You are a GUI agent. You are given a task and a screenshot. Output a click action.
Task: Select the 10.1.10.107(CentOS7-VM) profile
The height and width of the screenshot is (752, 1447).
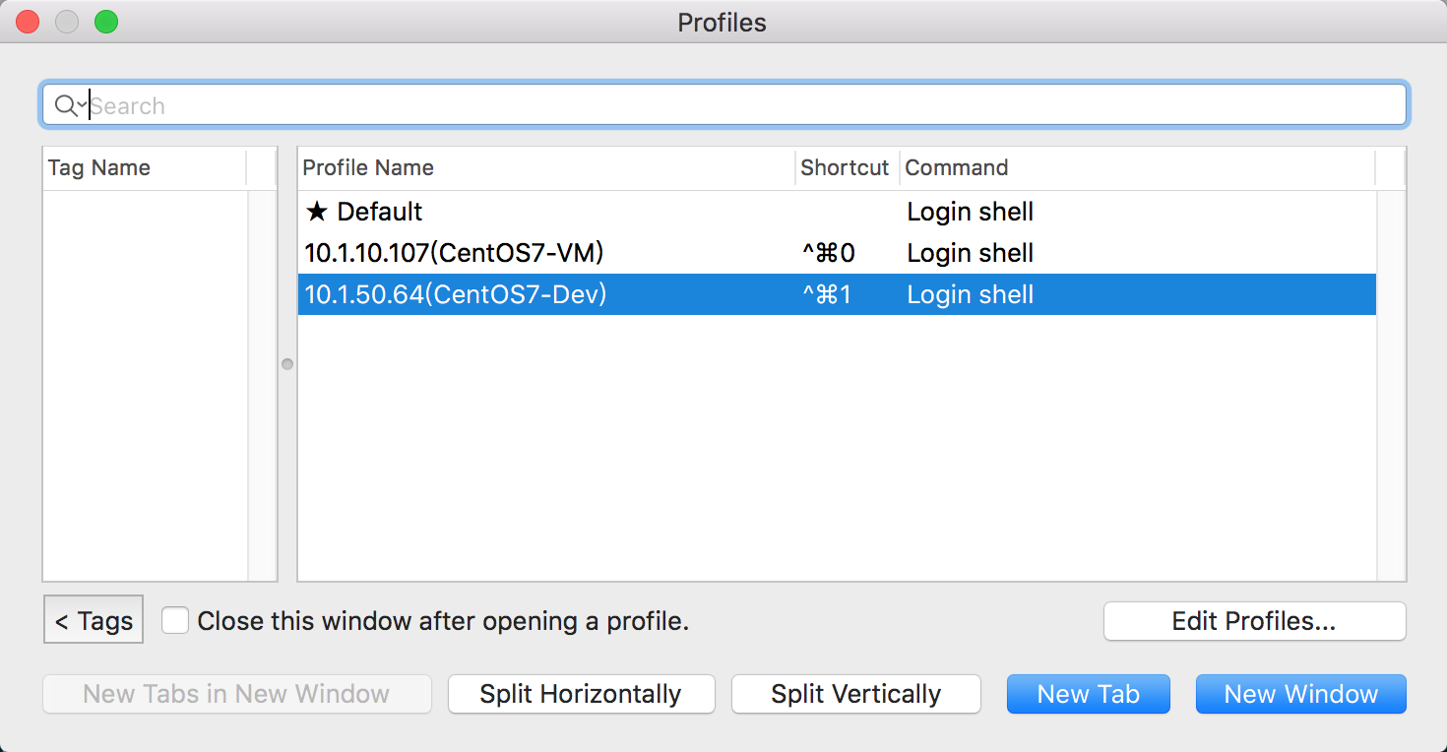[x=837, y=253]
